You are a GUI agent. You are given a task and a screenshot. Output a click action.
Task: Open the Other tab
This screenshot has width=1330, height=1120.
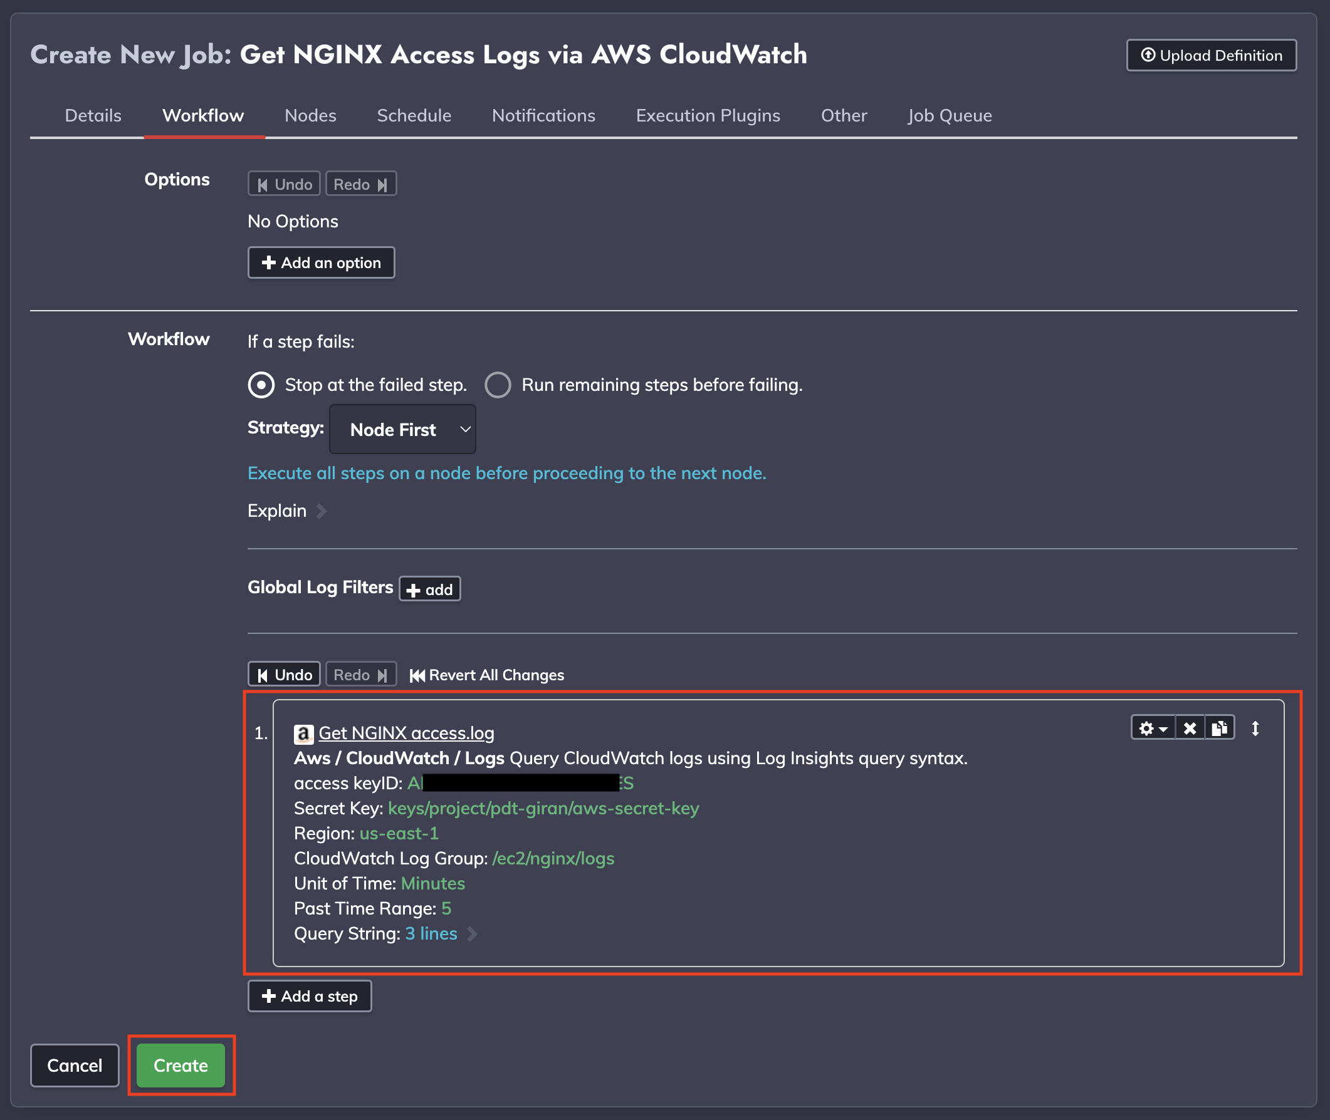[844, 115]
